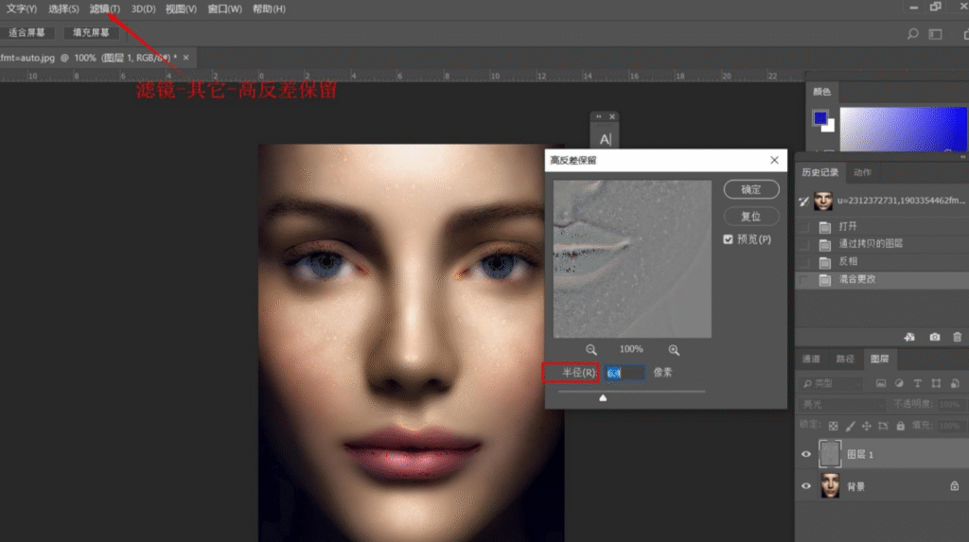Collapse the history panel group arrows
The height and width of the screenshot is (542, 969).
(x=962, y=157)
